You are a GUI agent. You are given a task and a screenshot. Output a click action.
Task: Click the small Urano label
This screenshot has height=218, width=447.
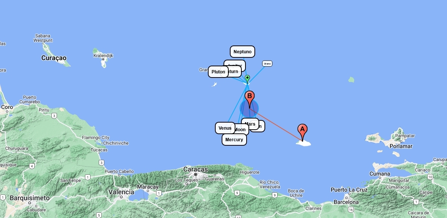point(267,64)
